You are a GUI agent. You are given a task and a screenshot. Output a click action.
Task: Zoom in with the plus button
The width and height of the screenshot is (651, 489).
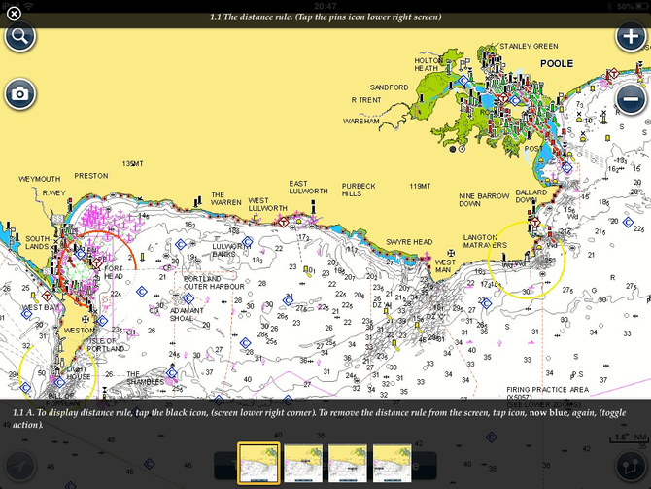tap(630, 38)
